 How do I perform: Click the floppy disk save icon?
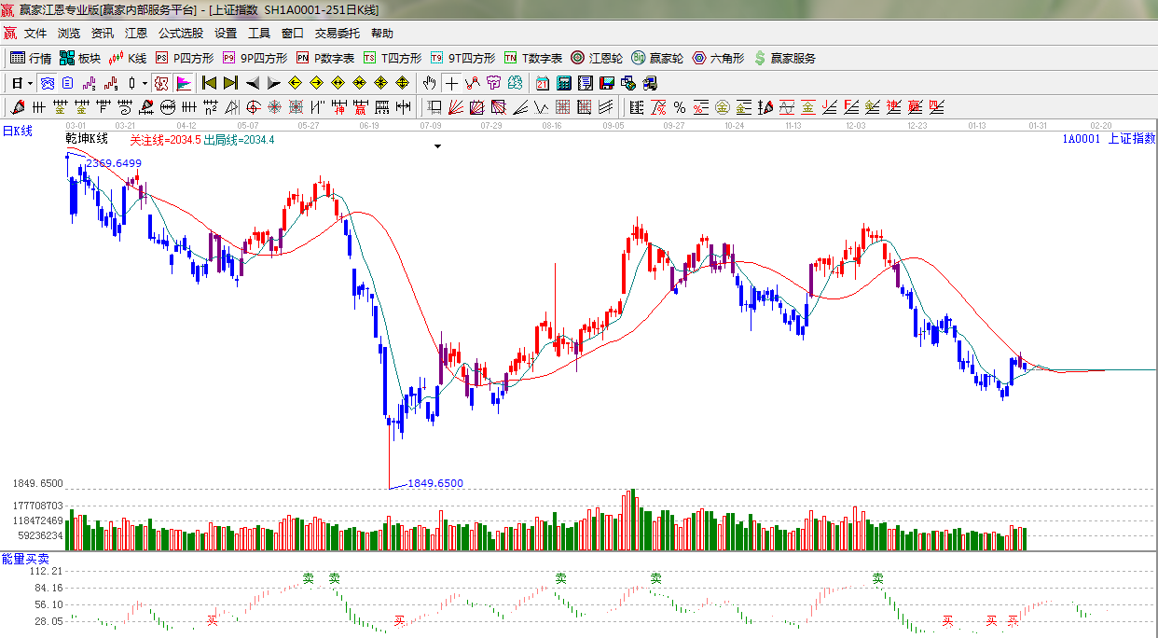coord(606,83)
